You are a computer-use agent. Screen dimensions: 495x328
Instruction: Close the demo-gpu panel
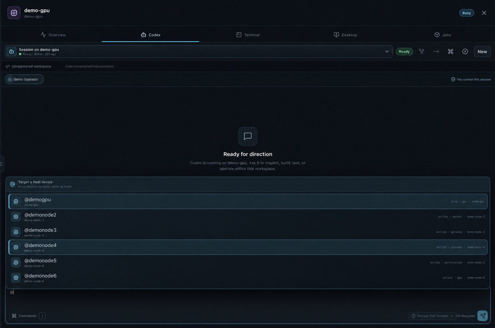tap(484, 13)
